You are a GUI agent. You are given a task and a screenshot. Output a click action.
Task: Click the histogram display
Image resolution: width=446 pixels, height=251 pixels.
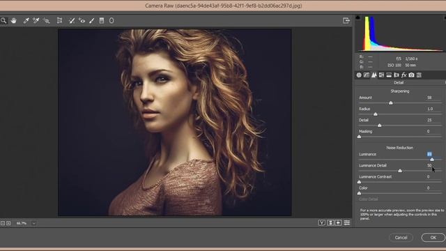tap(401, 33)
